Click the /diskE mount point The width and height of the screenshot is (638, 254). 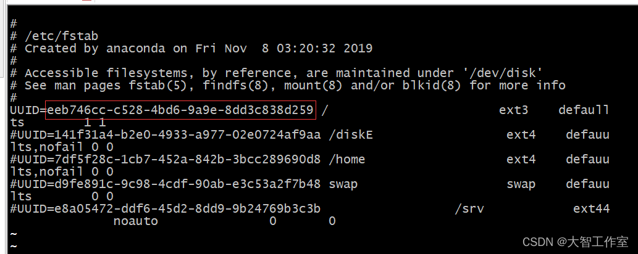351,134
